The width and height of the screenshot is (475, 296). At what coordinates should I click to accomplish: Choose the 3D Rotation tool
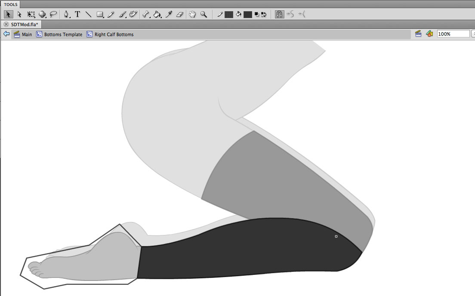pos(42,14)
